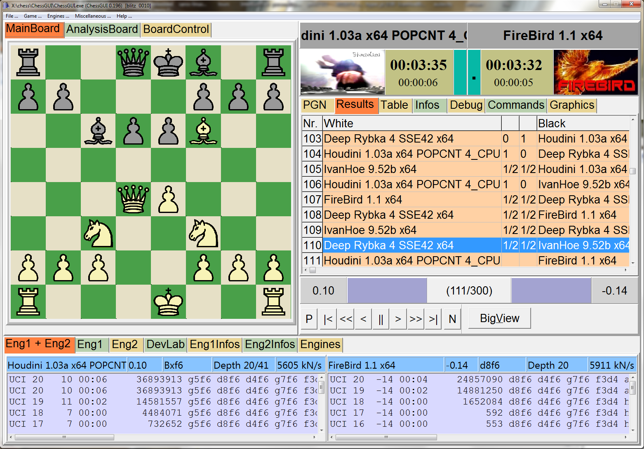This screenshot has width=644, height=449.
Task: Select the white bishop on f6
Action: click(203, 131)
